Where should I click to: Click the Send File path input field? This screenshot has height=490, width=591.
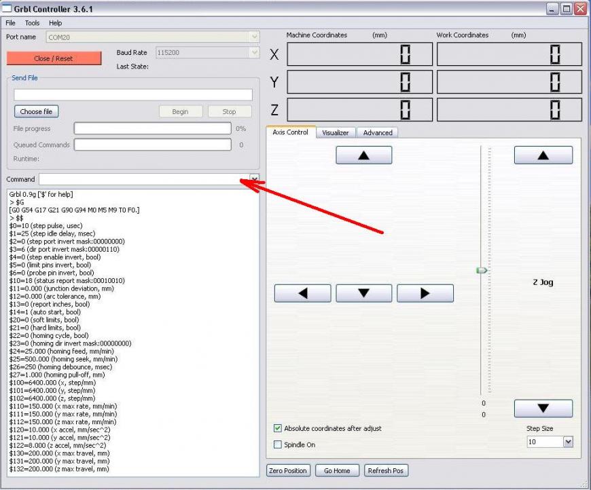[133, 94]
